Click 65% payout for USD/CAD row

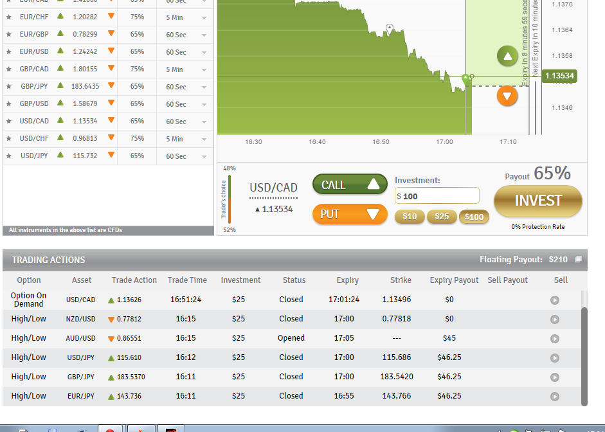click(137, 121)
